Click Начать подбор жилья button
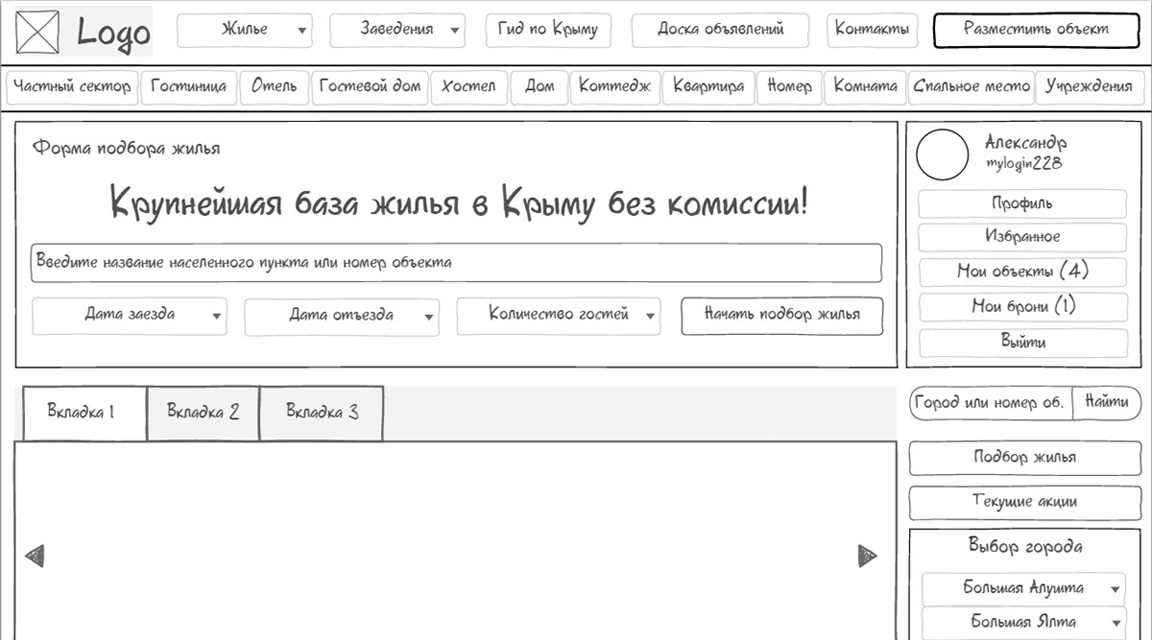 point(781,316)
